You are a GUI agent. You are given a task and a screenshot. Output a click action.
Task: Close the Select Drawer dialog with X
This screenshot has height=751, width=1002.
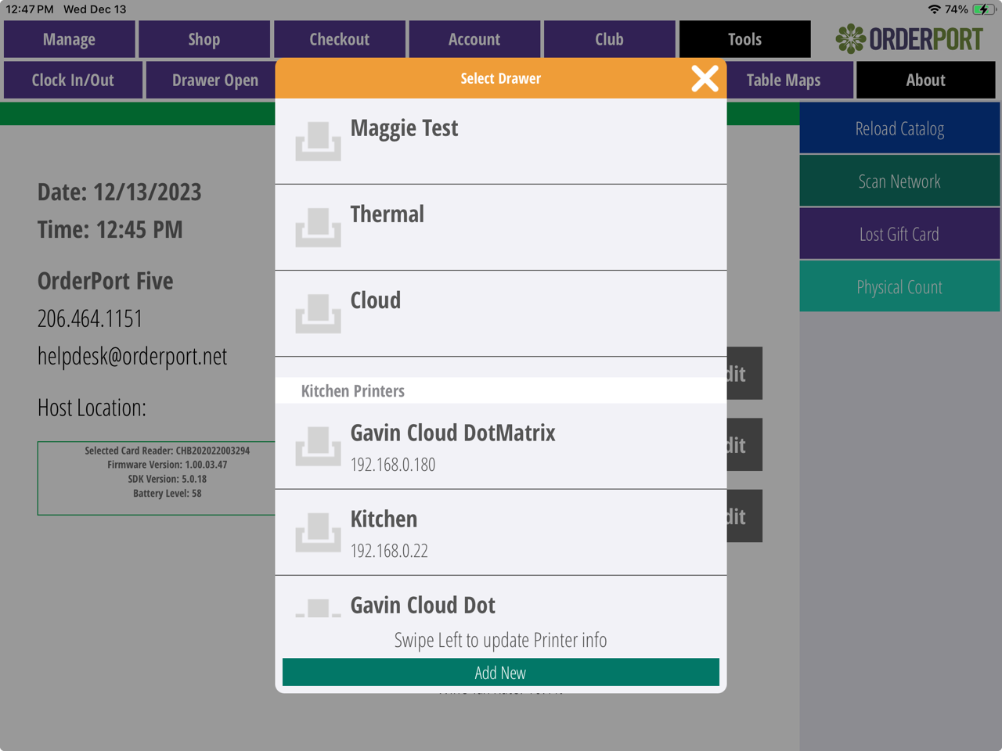coord(705,78)
